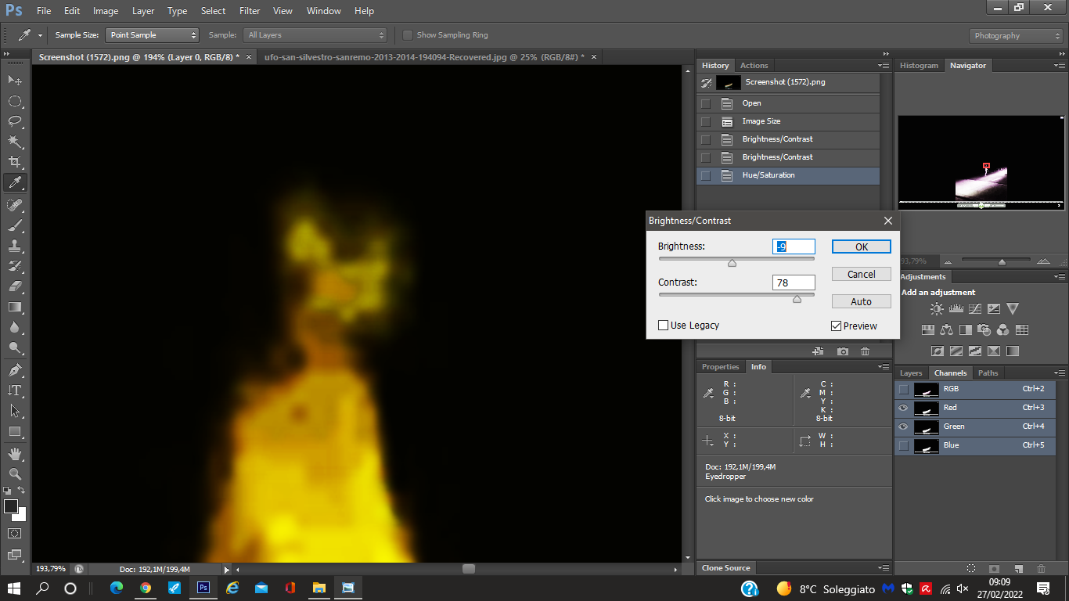Select the Magic Wand tool
This screenshot has height=601, width=1069.
click(x=15, y=142)
